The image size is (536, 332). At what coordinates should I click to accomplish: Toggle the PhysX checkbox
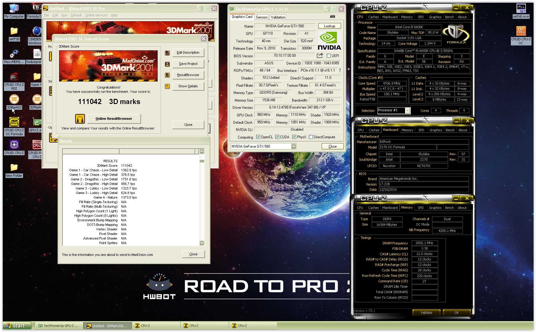pyautogui.click(x=294, y=137)
